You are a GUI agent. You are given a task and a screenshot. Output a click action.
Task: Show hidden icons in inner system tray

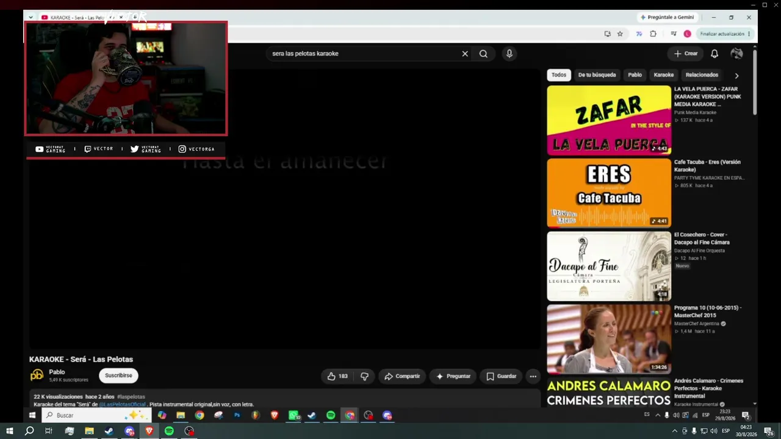coord(657,415)
